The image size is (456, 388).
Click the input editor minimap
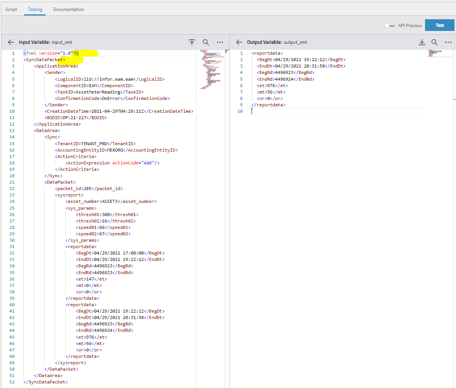pos(212,70)
